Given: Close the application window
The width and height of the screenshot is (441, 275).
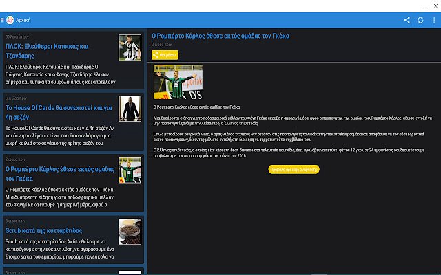Looking at the screenshot, I should click(x=435, y=6).
